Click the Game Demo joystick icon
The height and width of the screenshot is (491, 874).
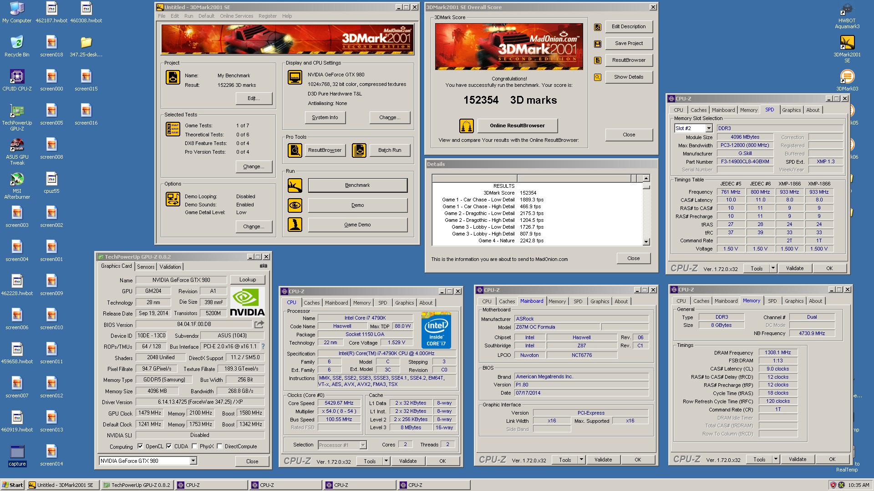click(x=295, y=225)
